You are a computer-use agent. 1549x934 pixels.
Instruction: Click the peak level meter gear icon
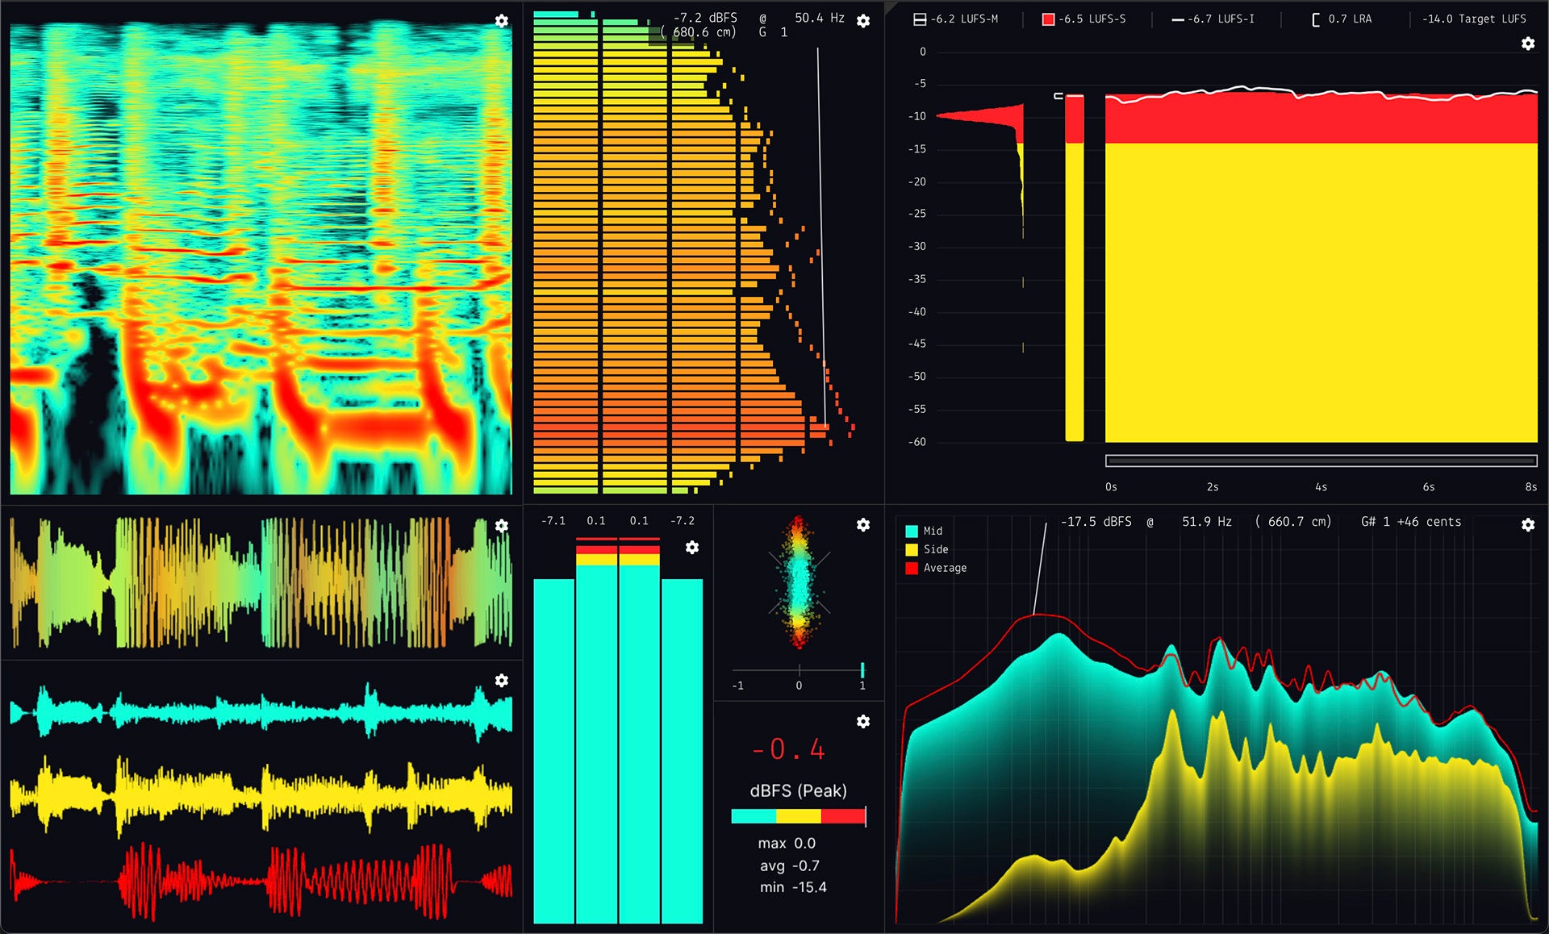(x=692, y=548)
